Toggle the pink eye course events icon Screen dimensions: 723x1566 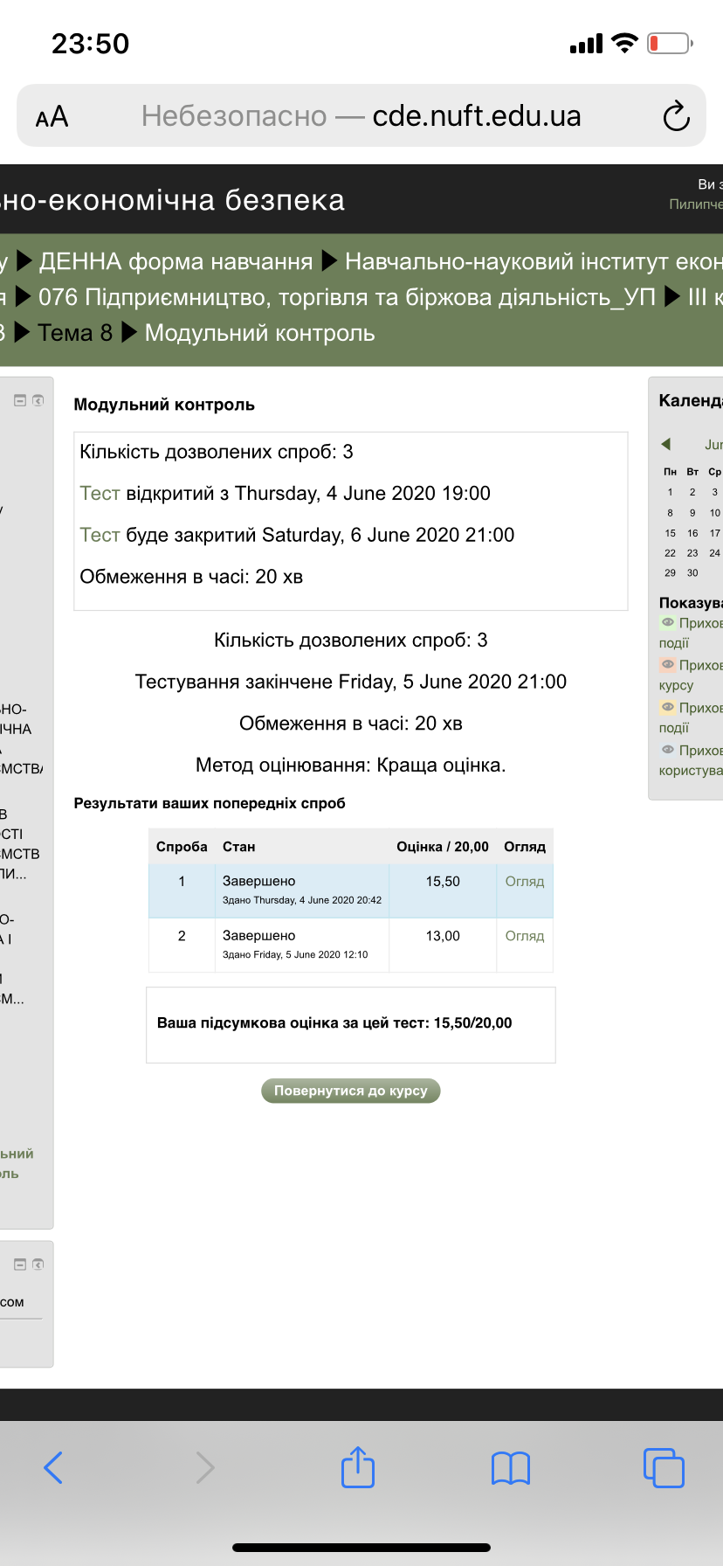click(668, 665)
